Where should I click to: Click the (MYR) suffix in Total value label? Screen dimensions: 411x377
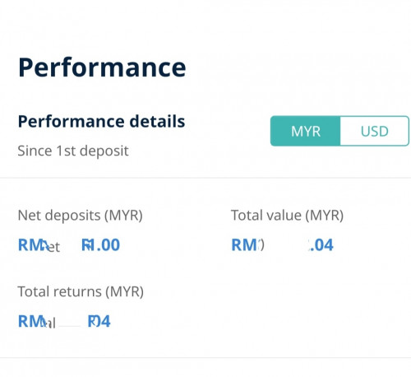[325, 216]
